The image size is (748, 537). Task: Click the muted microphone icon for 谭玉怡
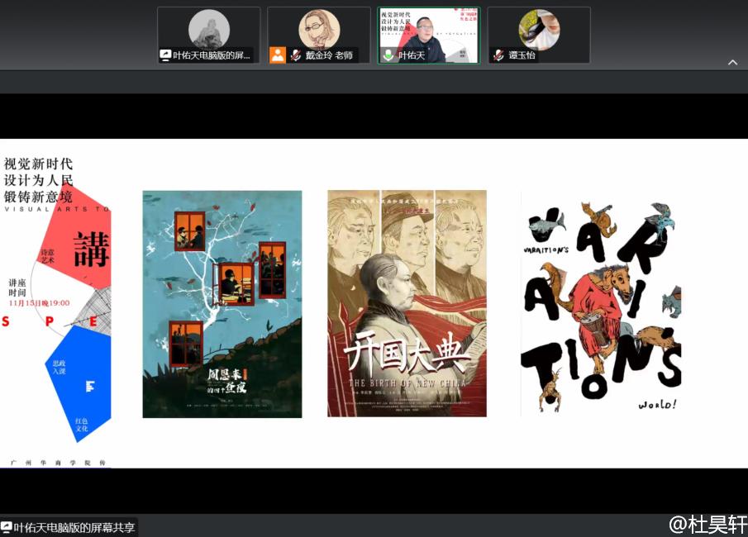[x=498, y=55]
